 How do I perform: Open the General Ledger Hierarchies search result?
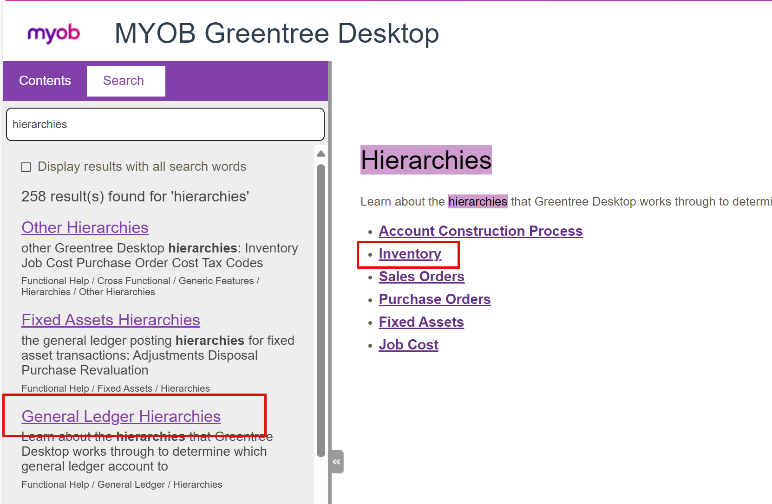121,416
